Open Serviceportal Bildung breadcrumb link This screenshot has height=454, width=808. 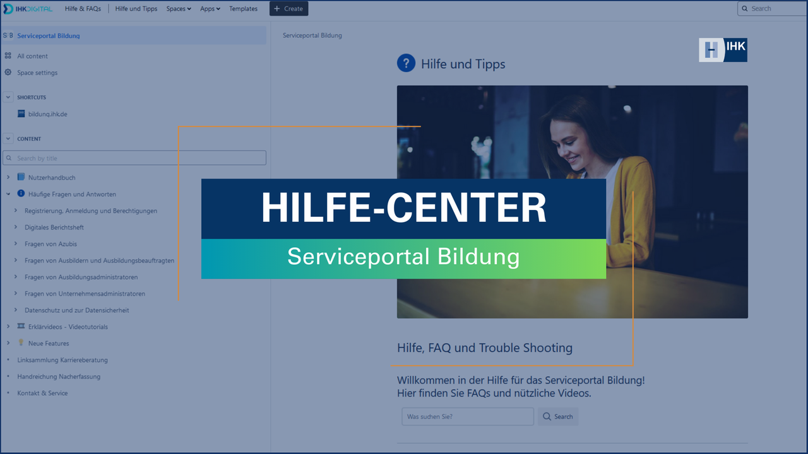[x=312, y=35]
